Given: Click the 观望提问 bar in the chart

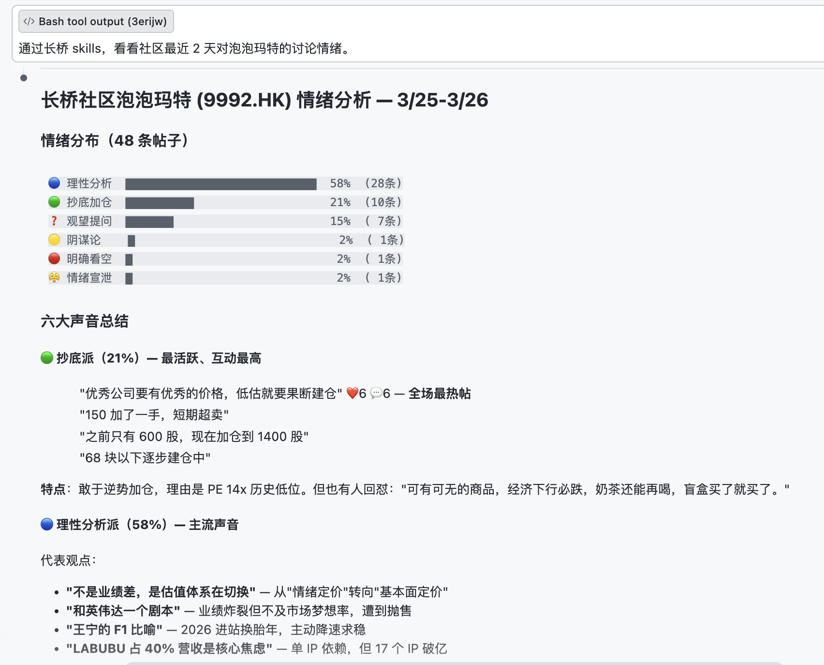Looking at the screenshot, I should click(149, 222).
